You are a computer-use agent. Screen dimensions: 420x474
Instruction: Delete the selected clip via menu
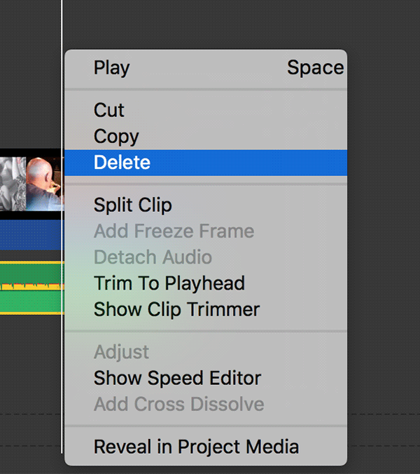tap(122, 163)
